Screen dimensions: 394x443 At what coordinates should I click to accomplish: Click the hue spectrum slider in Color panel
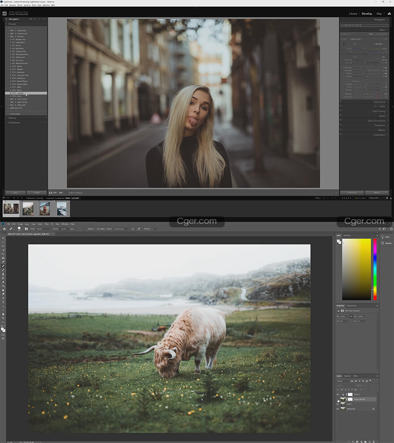point(375,269)
